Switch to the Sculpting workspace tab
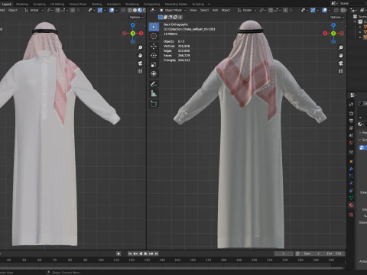 tap(39, 4)
